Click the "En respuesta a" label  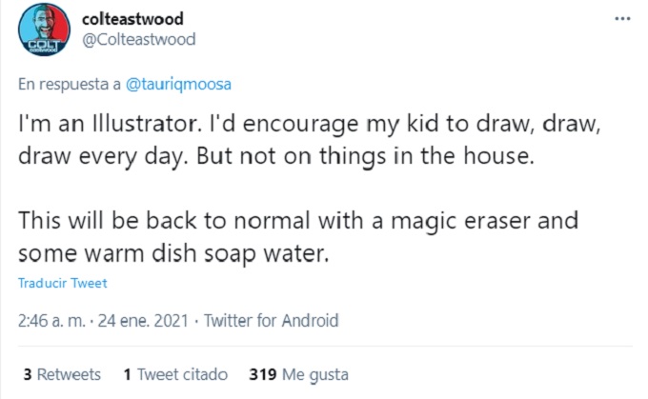[x=68, y=84]
